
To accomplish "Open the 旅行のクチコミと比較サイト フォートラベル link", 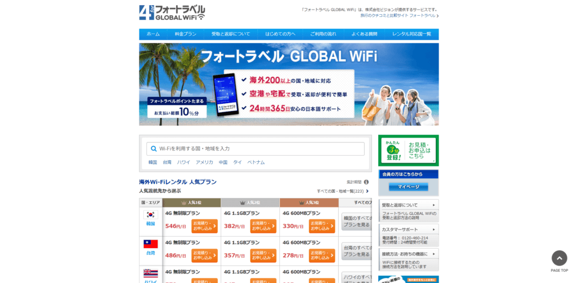I will [400, 16].
